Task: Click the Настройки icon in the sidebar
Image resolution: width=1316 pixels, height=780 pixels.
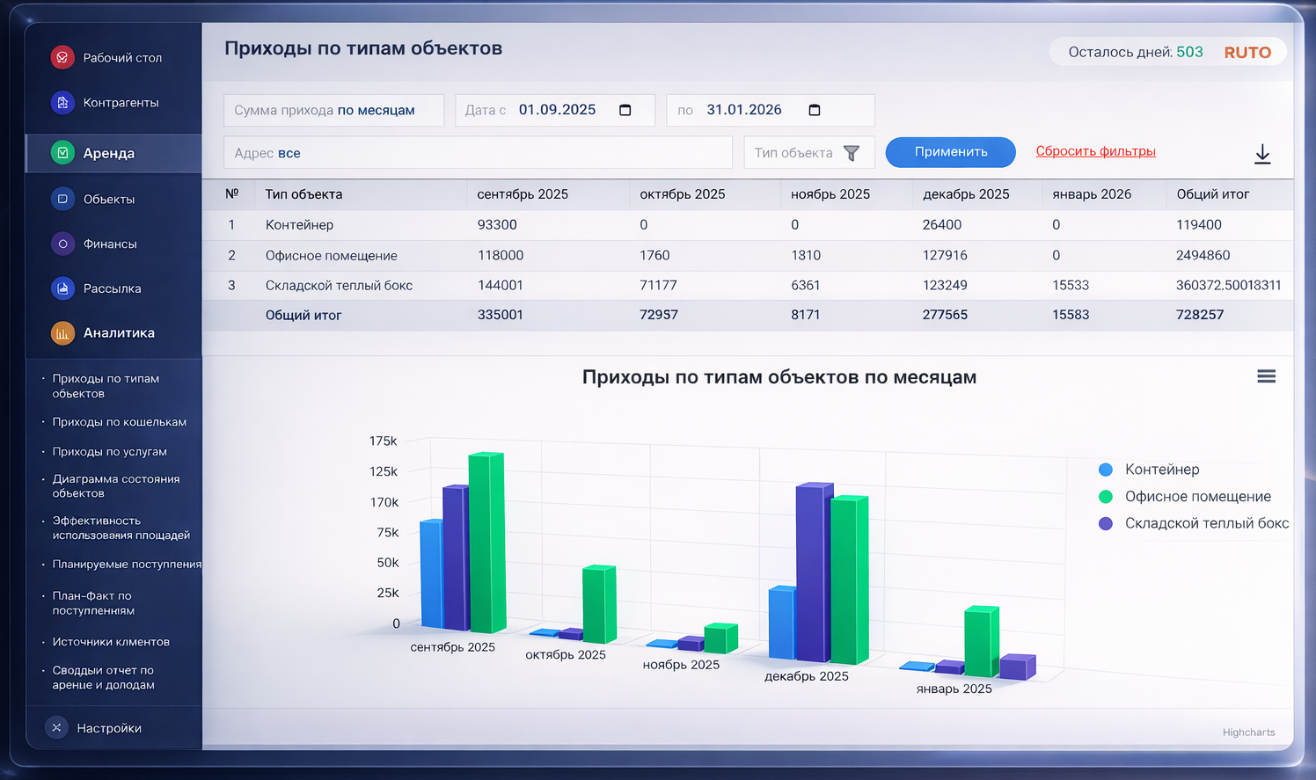Action: (x=56, y=727)
